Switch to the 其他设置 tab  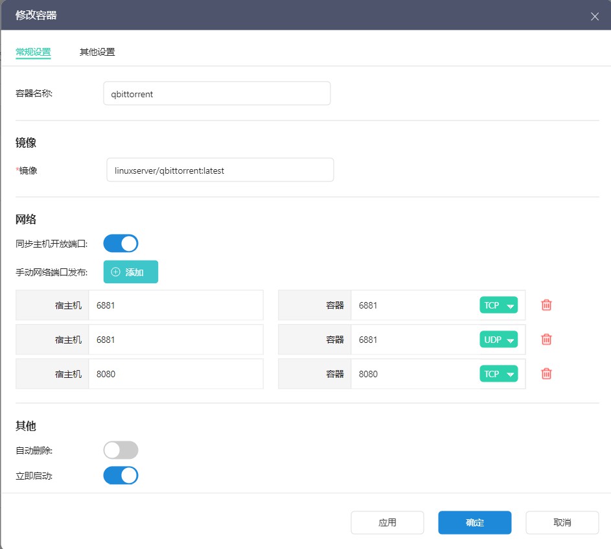click(97, 52)
